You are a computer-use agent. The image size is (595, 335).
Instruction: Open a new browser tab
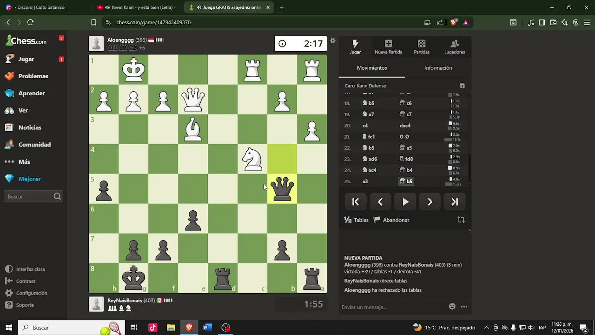tap(282, 7)
